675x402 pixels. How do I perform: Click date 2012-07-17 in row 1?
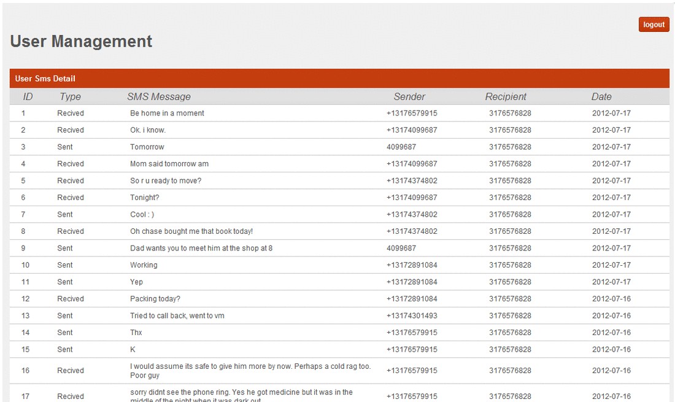(x=611, y=113)
